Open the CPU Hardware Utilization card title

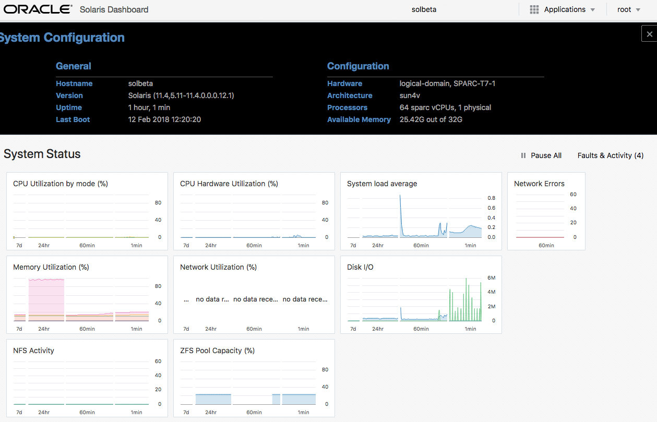point(229,184)
